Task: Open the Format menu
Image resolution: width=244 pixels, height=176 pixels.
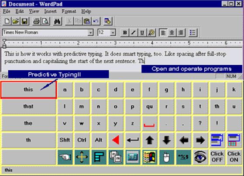Action: [x=69, y=11]
